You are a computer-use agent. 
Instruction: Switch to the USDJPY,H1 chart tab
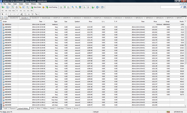57,18
